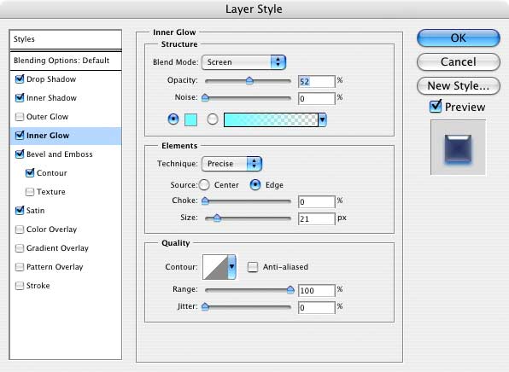
Task: Click the layer style preview thumbnail
Action: 458,148
